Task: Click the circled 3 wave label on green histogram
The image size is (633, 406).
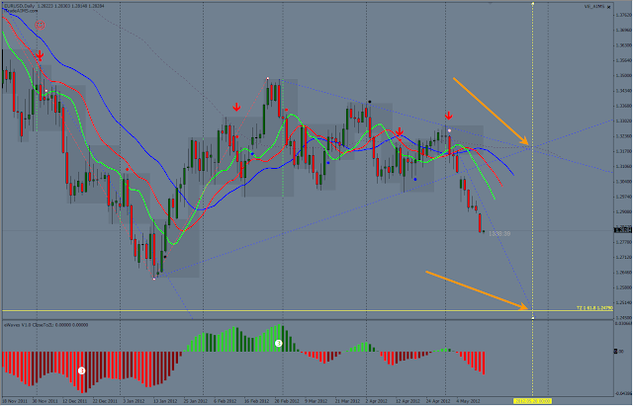Action: point(279,343)
